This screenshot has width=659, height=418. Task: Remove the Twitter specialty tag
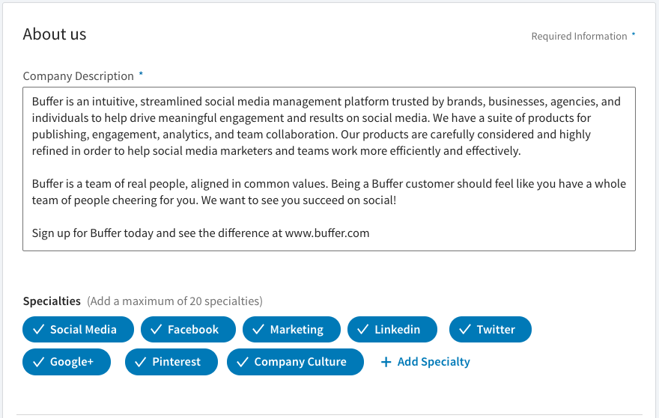pos(491,330)
